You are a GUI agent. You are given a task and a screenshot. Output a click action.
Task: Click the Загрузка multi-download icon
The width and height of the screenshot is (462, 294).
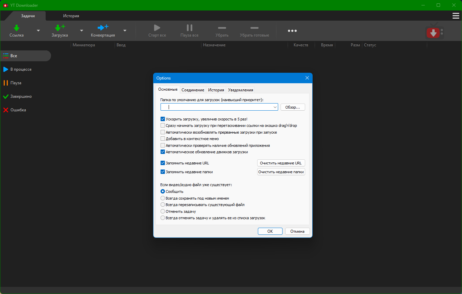(x=60, y=28)
